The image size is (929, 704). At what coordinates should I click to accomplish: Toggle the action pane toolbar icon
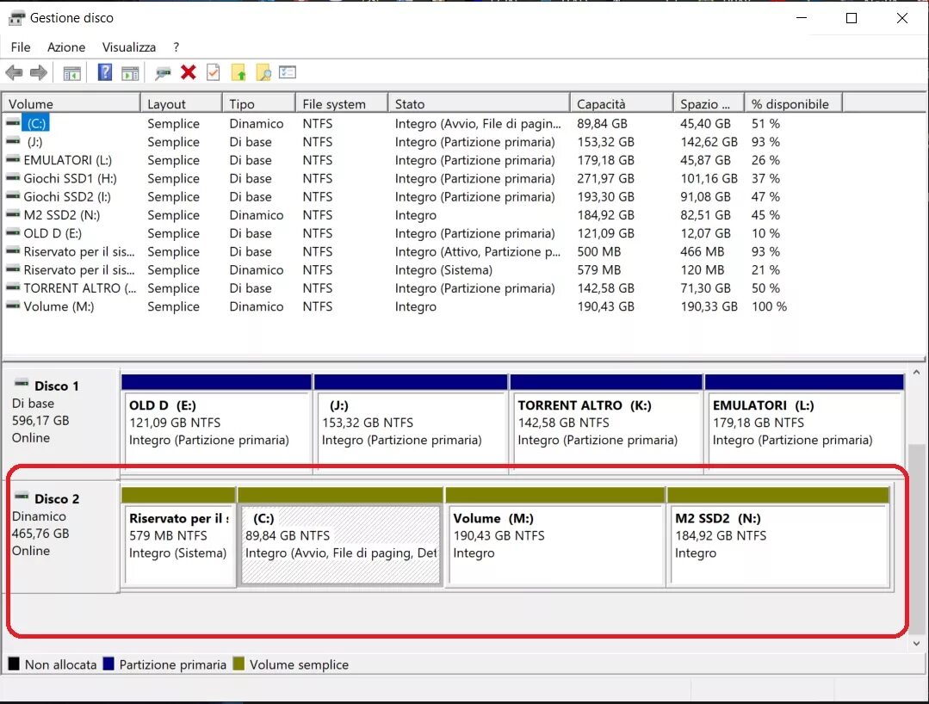coord(130,73)
